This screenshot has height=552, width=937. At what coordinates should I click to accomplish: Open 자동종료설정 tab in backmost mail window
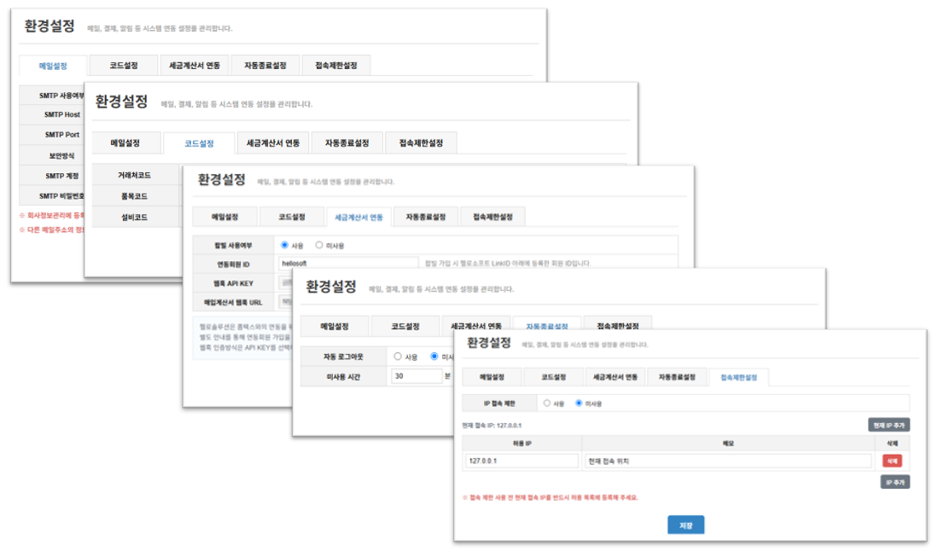[265, 65]
